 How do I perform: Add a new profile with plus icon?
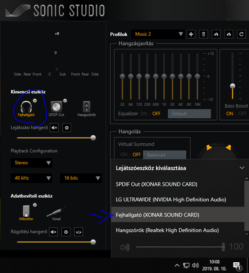tap(191, 34)
